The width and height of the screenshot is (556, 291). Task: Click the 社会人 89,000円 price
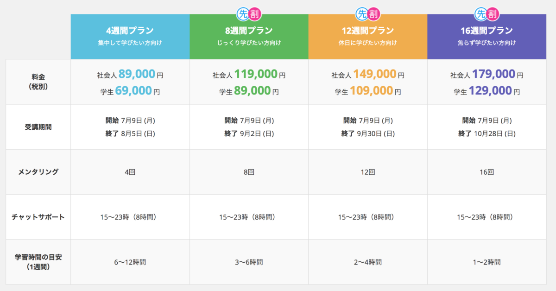(130, 74)
